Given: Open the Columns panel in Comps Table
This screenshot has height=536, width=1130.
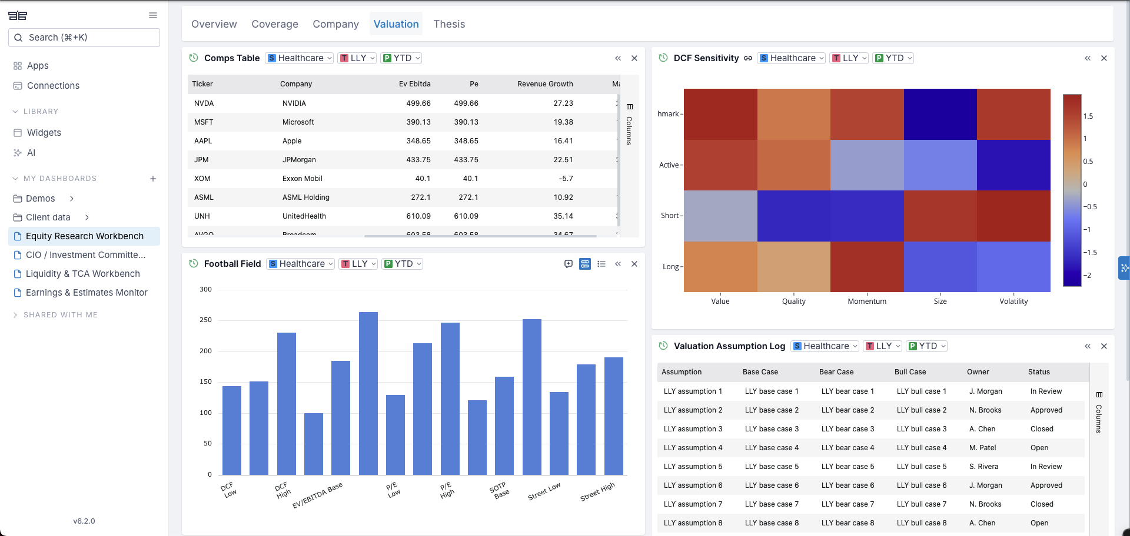Looking at the screenshot, I should pos(629,125).
